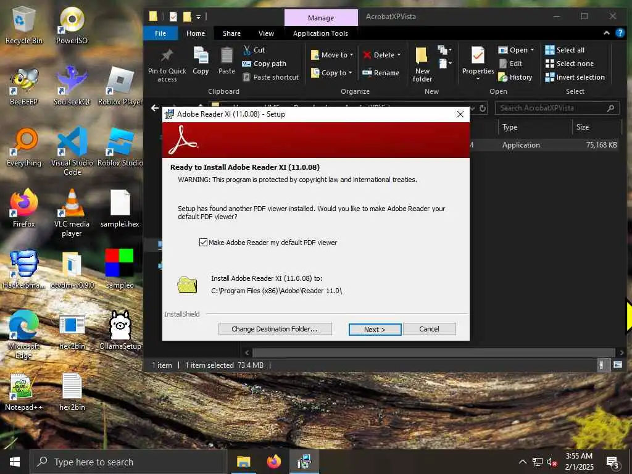This screenshot has height=474, width=632.
Task: Click Change Destination Folder... button
Action: [275, 329]
